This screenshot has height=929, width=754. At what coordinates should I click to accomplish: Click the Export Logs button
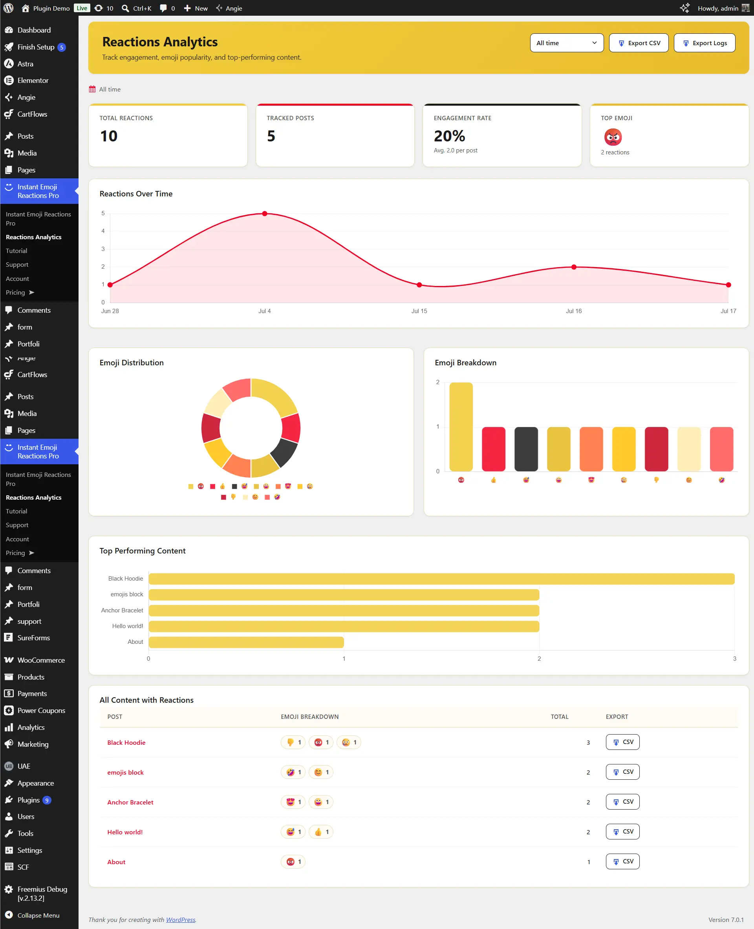(x=704, y=43)
